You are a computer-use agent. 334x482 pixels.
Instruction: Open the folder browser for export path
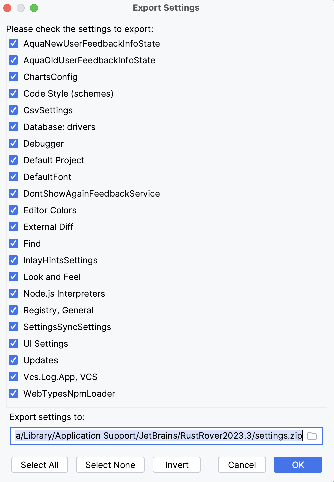313,435
